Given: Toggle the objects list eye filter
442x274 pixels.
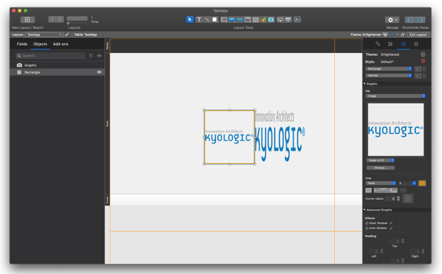Looking at the screenshot, I should coord(99,56).
